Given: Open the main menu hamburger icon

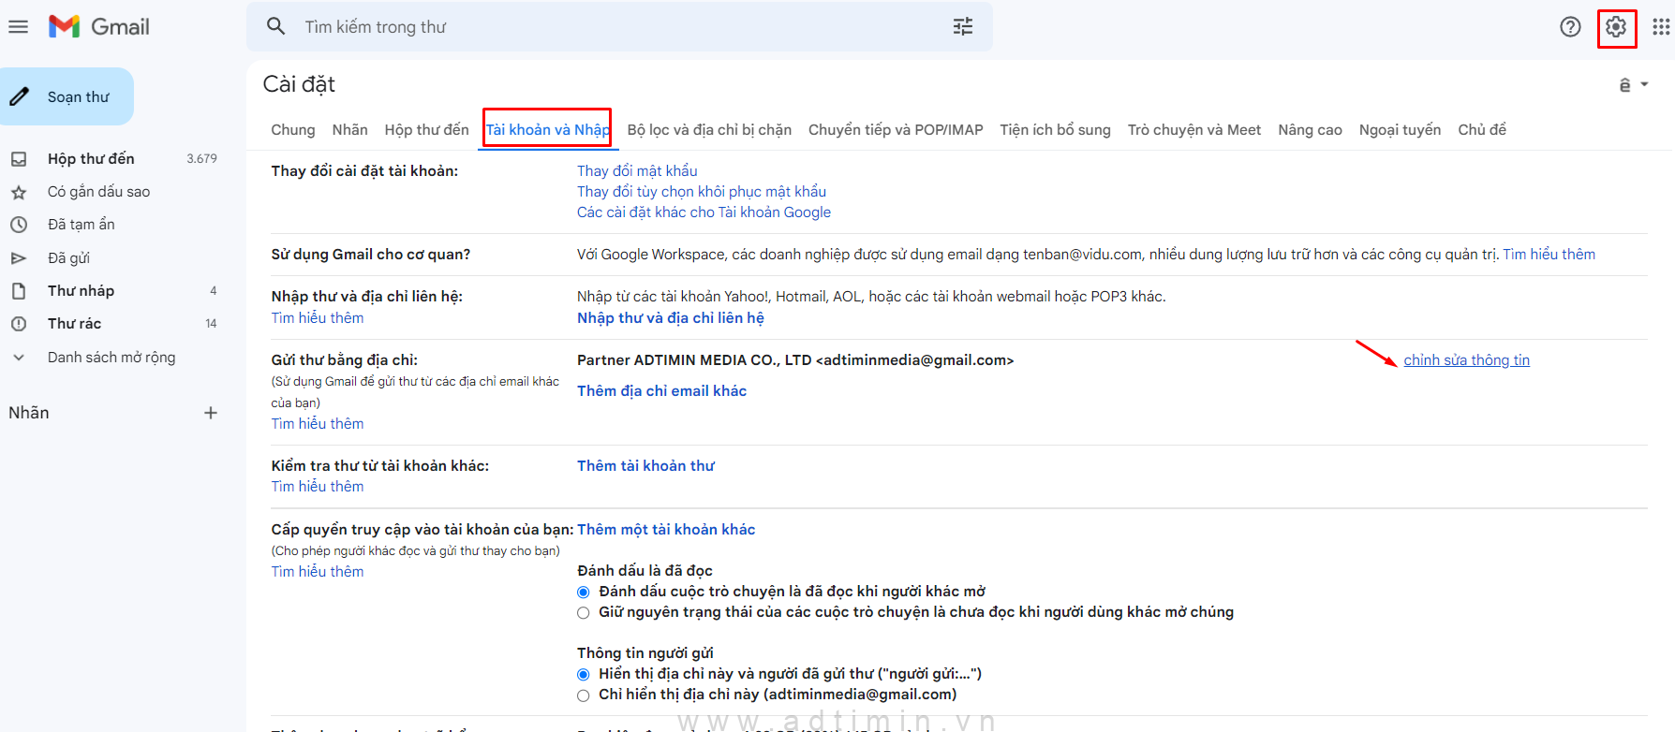Looking at the screenshot, I should [18, 26].
